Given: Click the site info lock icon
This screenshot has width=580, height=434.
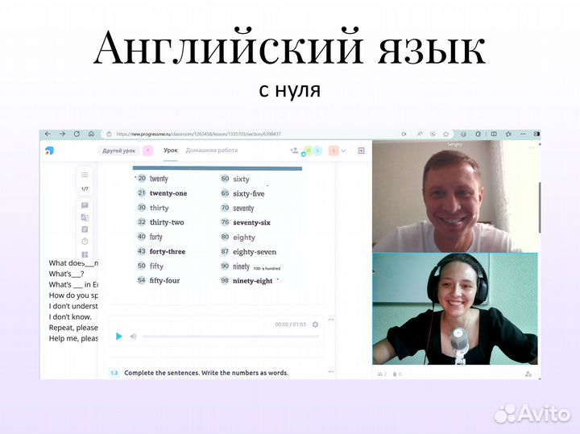Looking at the screenshot, I should point(109,134).
